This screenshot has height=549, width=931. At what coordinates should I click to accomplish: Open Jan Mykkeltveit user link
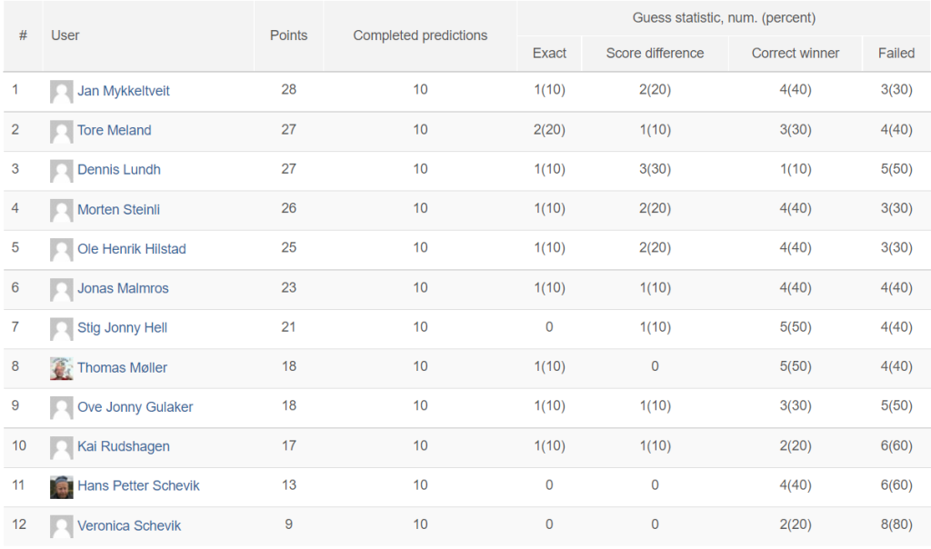tap(124, 91)
